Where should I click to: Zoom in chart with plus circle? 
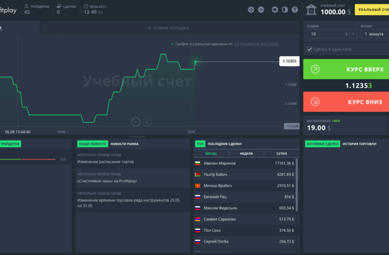pyautogui.click(x=148, y=122)
